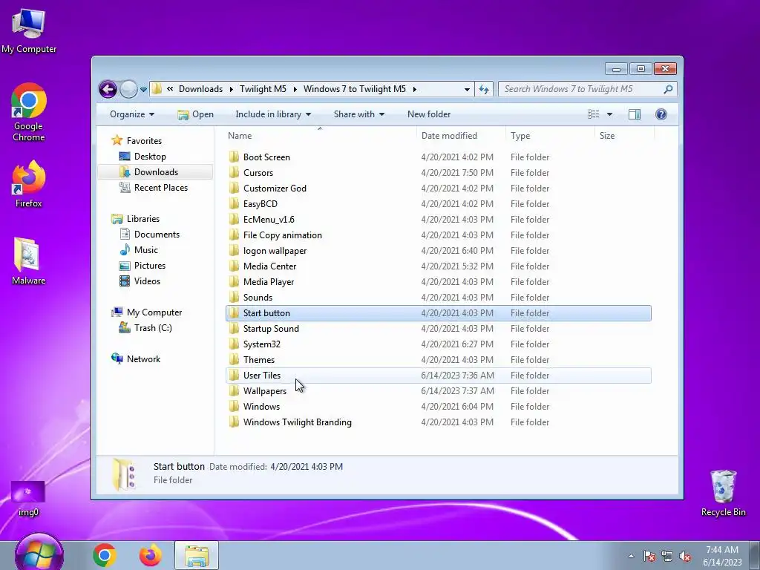Sort by Date modified column header
This screenshot has height=570, width=760.
tap(449, 136)
